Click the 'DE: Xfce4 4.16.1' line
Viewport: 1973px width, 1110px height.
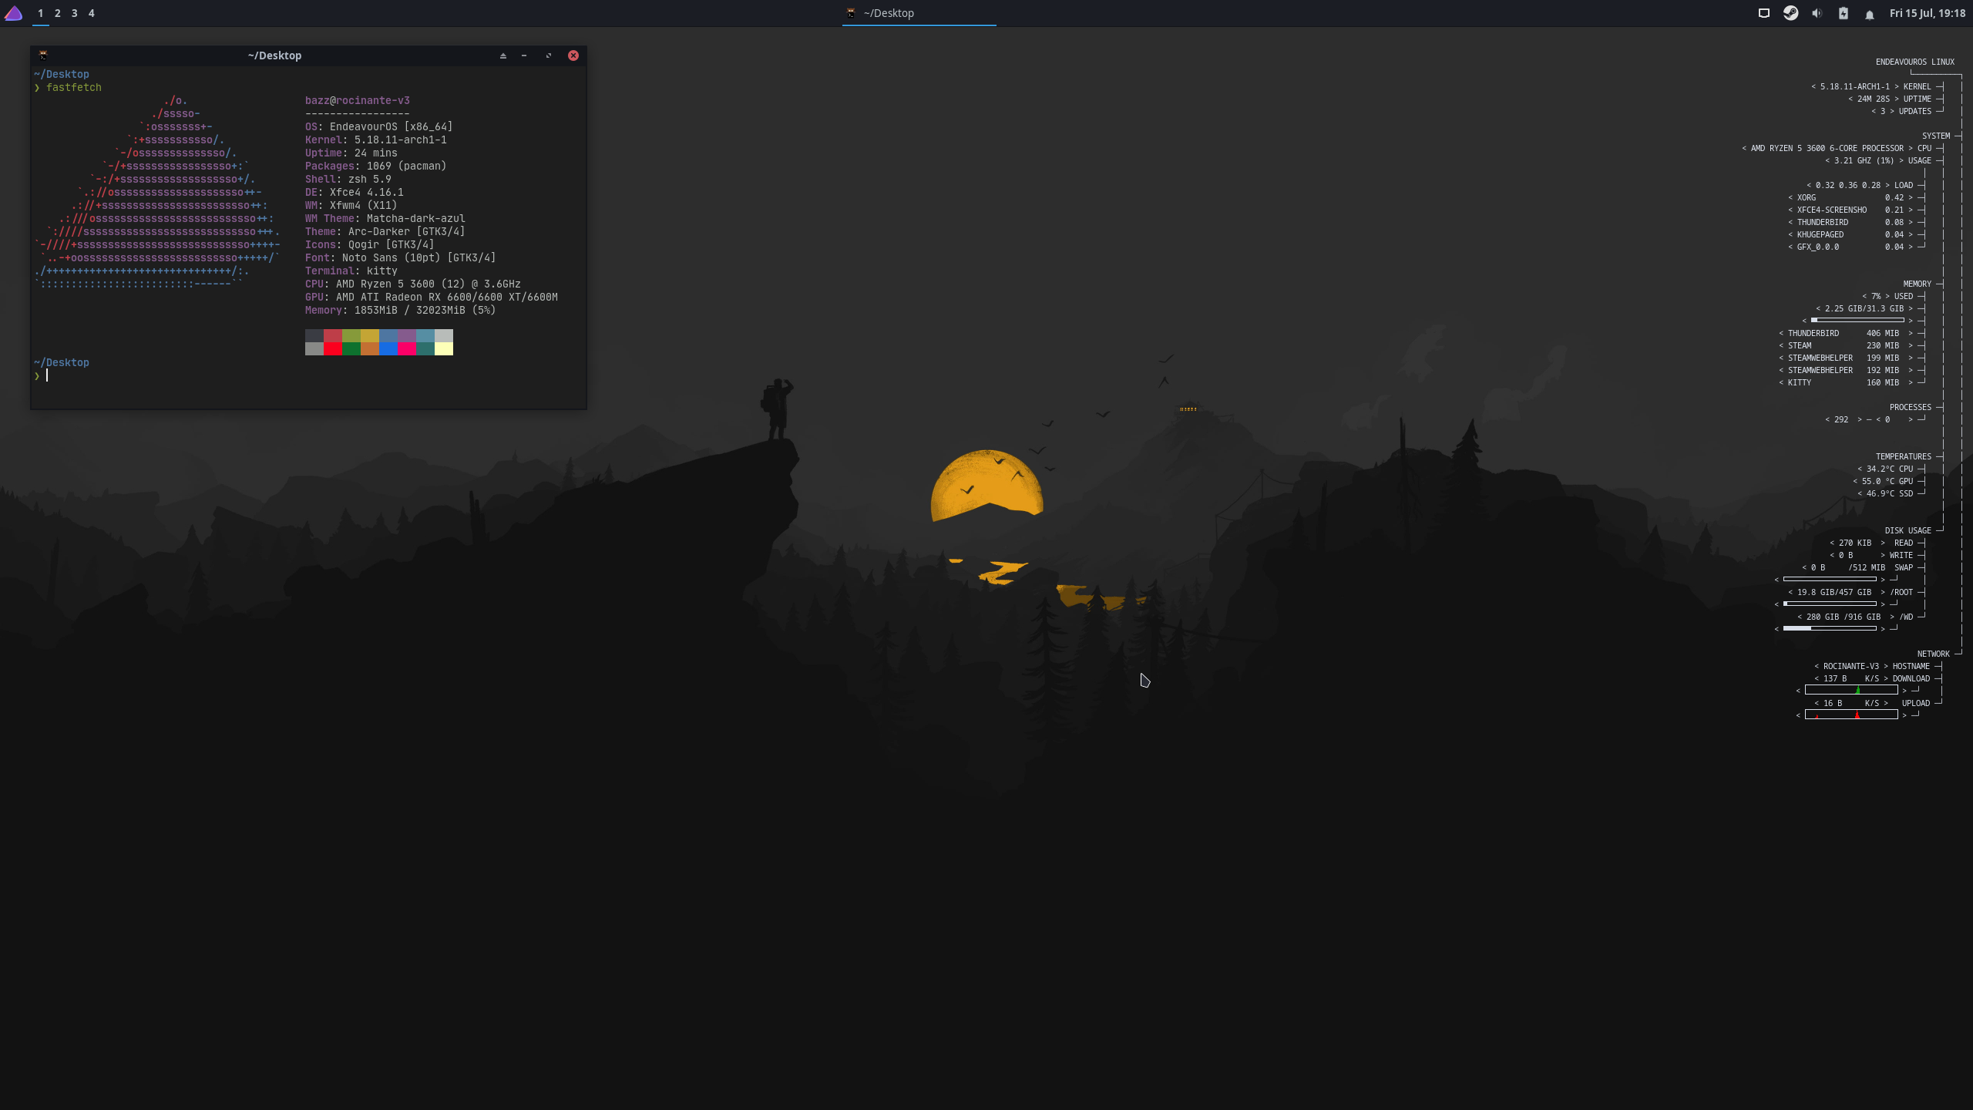[355, 192]
